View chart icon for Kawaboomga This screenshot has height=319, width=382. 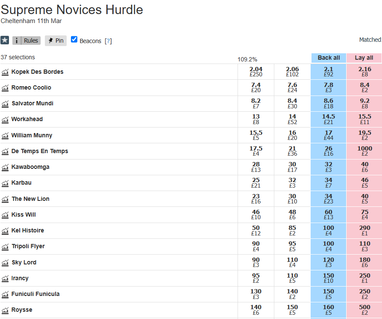pos(5,167)
